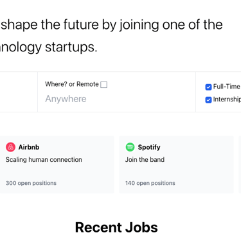Focus the Anywhere location field
This screenshot has width=241, height=235.
point(116,99)
